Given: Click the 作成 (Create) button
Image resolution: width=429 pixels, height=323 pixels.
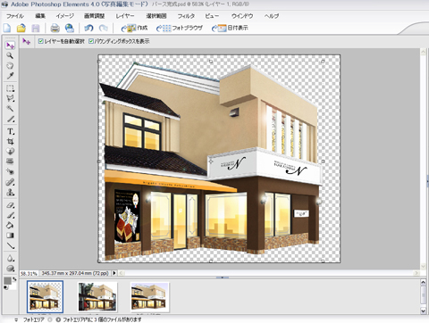Looking at the screenshot, I should tap(134, 28).
